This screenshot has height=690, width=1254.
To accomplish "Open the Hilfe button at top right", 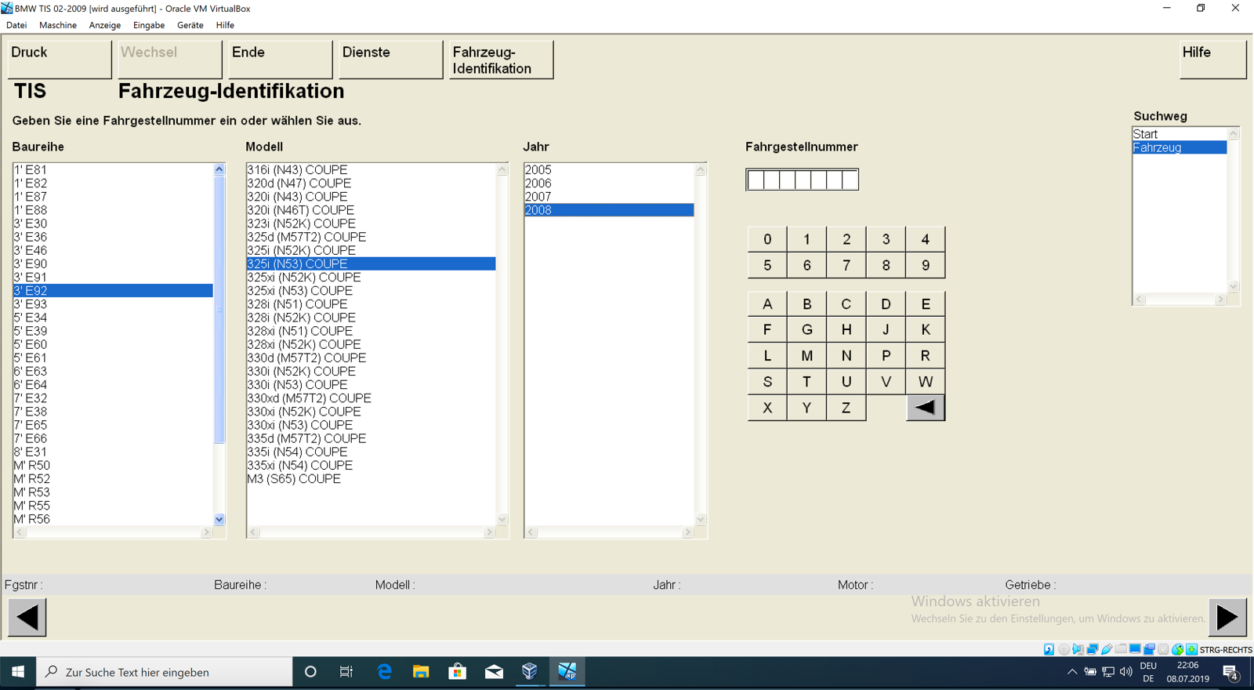I will (x=1212, y=60).
